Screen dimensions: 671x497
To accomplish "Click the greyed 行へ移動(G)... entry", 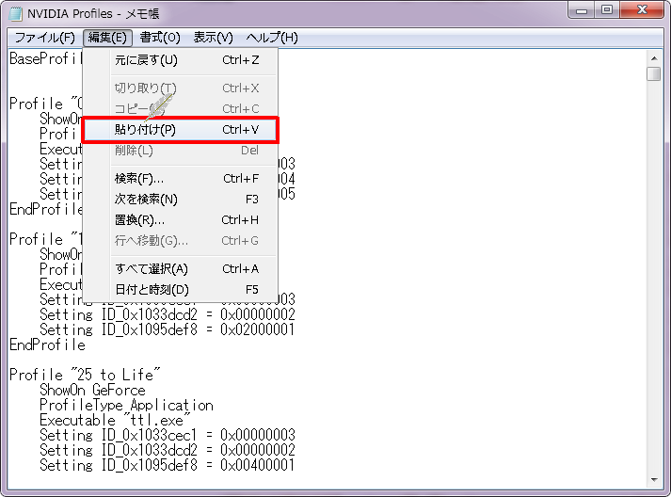I will (181, 241).
